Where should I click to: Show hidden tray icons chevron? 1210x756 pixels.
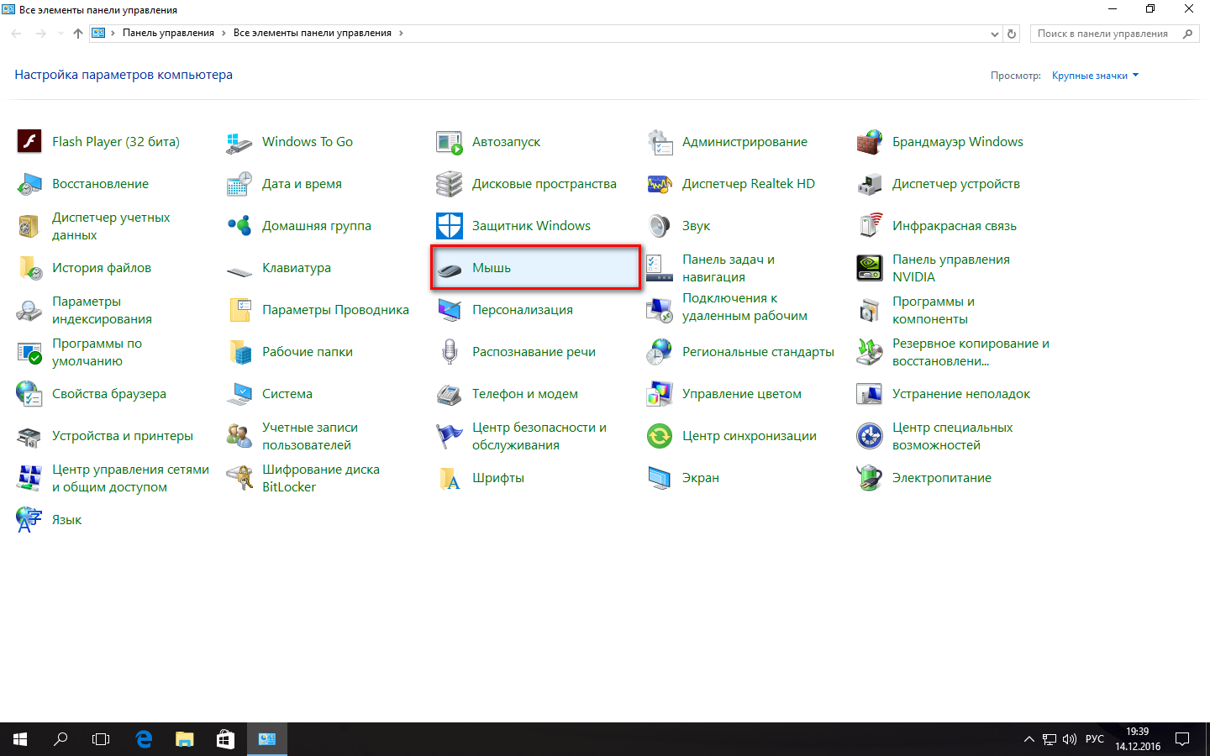tap(1028, 739)
